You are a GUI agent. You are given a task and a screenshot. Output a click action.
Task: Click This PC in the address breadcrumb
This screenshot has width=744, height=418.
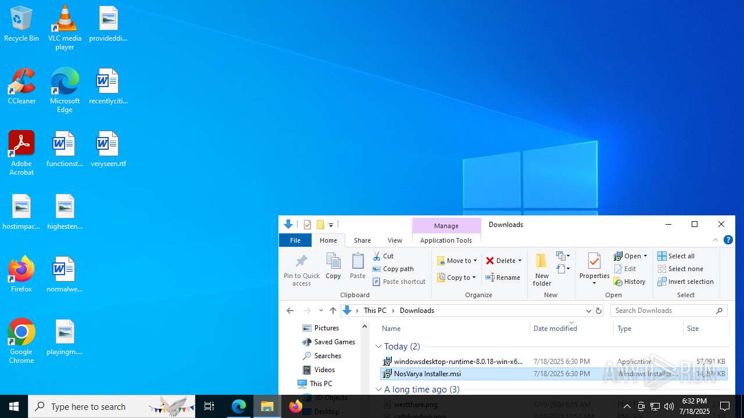[x=375, y=311]
